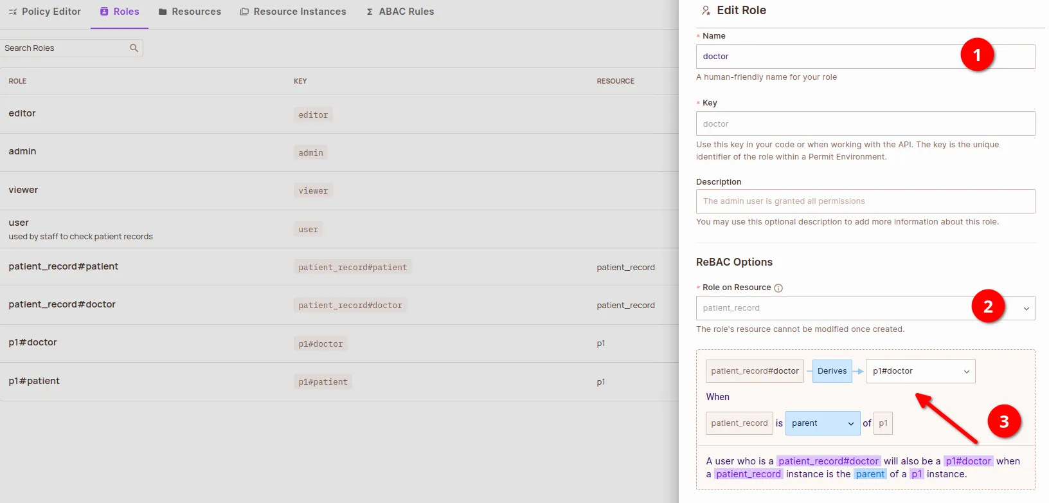Focus the Search Roles text box
Image resolution: width=1049 pixels, height=503 pixels.
click(x=64, y=48)
